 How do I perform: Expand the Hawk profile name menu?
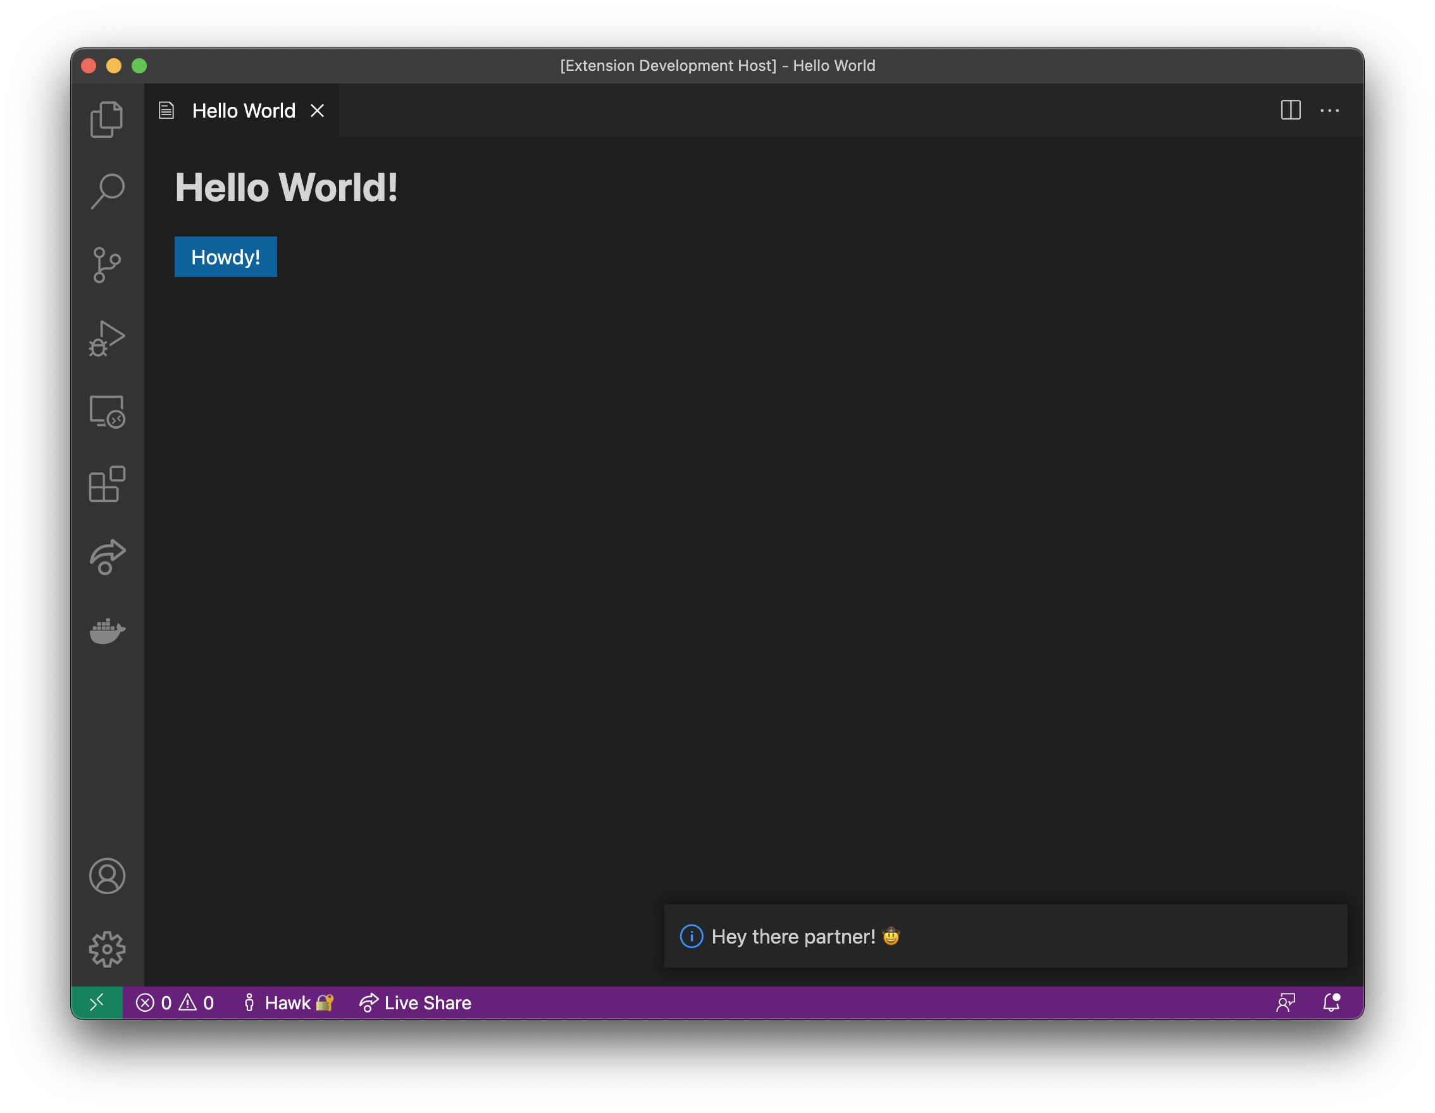288,1002
